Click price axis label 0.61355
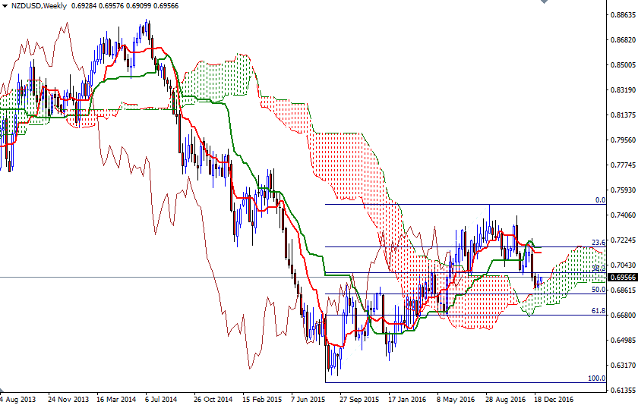 click(x=623, y=391)
